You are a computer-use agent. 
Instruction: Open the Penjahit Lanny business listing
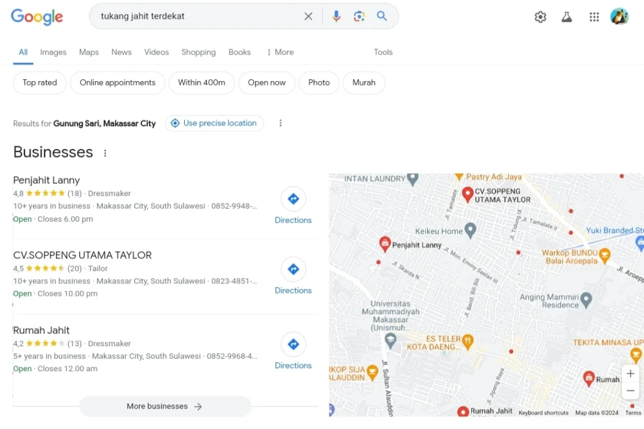pyautogui.click(x=47, y=180)
